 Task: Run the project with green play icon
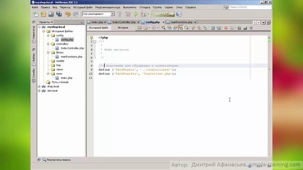pos(136,14)
